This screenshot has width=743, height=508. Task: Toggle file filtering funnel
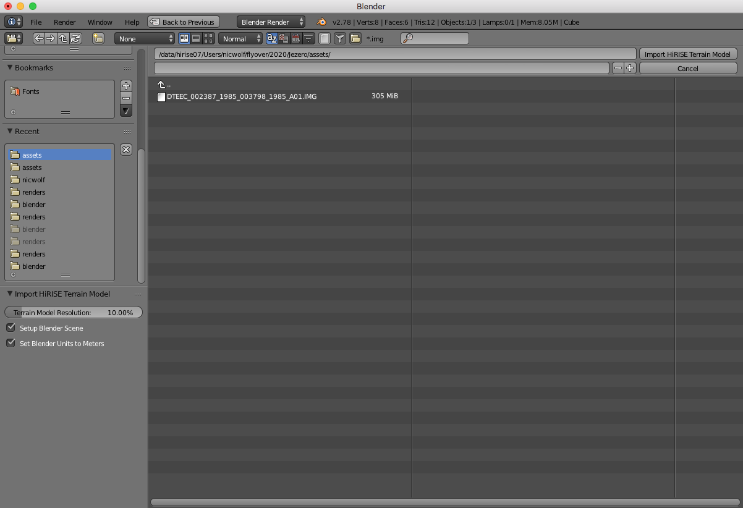tap(340, 38)
